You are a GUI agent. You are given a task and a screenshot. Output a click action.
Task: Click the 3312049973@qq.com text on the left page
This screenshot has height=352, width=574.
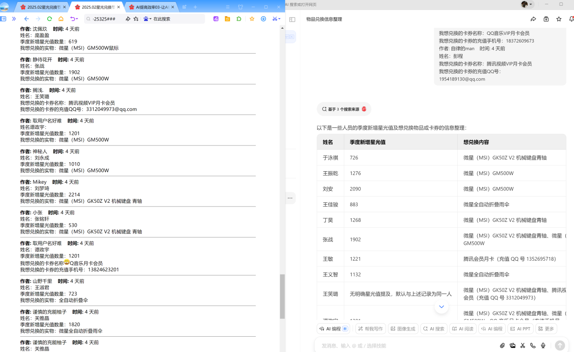tap(111, 109)
